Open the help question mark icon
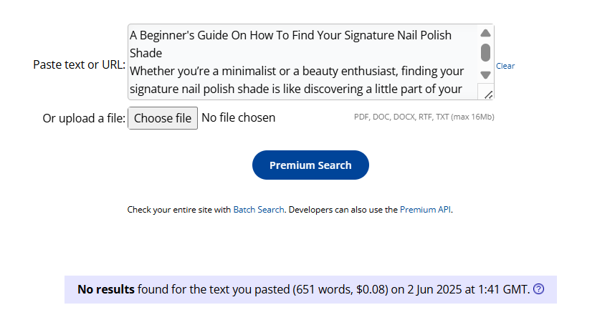Screen dimensions: 615x325 539,289
